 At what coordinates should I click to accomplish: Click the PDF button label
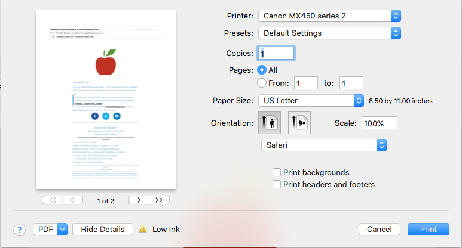pos(45,229)
